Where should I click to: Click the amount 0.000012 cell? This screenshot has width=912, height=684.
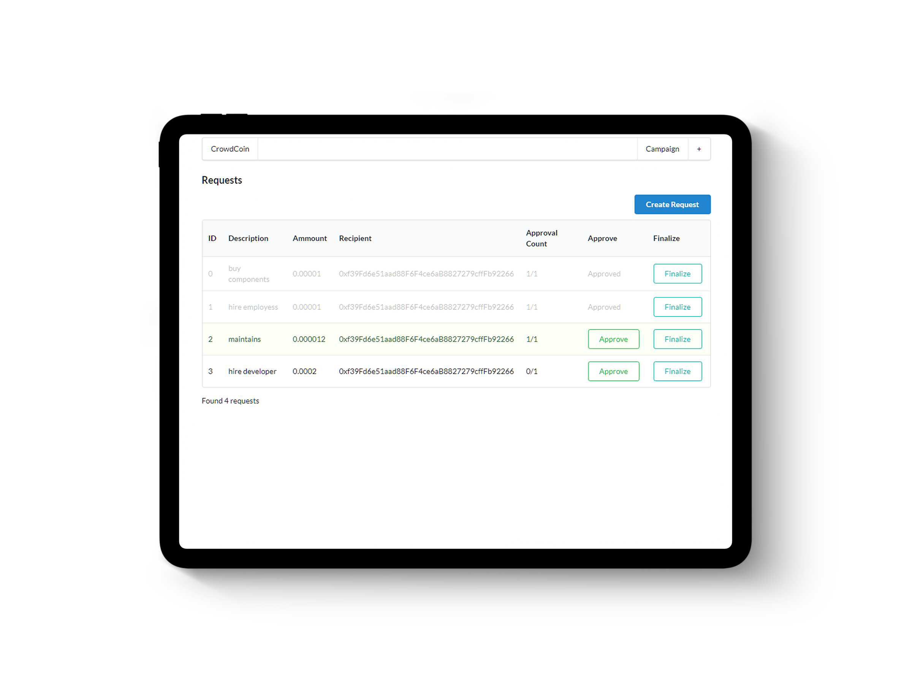(x=309, y=339)
